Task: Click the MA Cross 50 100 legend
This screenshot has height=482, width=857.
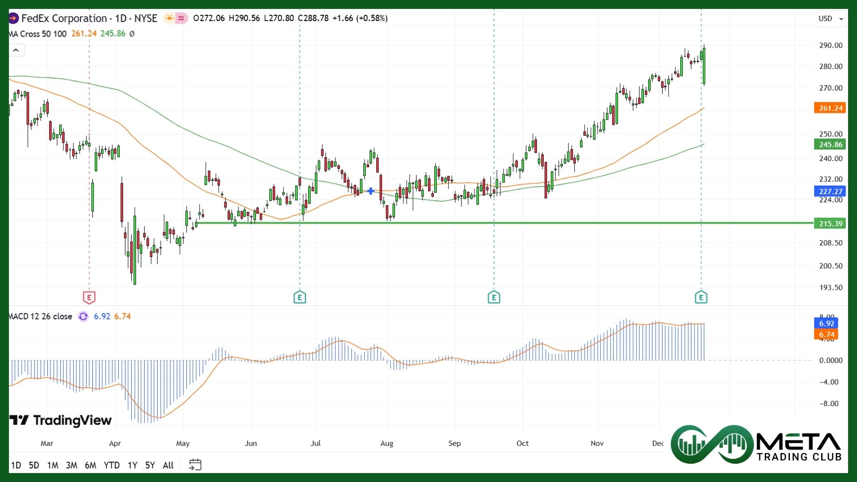Action: tap(38, 34)
